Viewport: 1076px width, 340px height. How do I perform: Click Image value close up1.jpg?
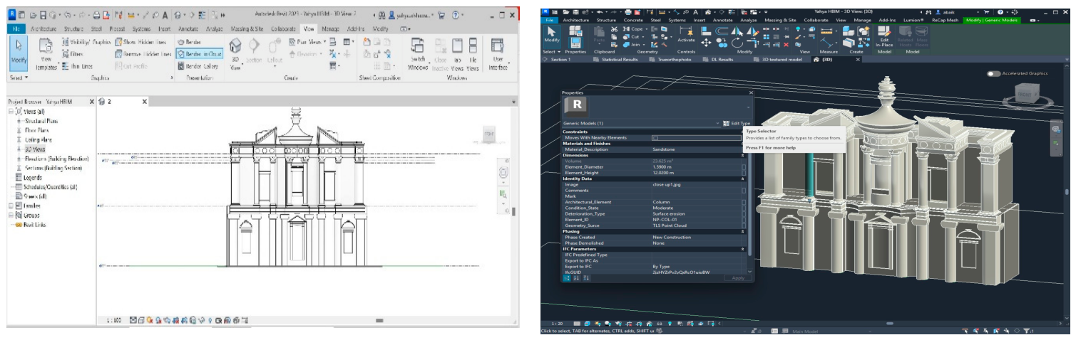point(695,184)
